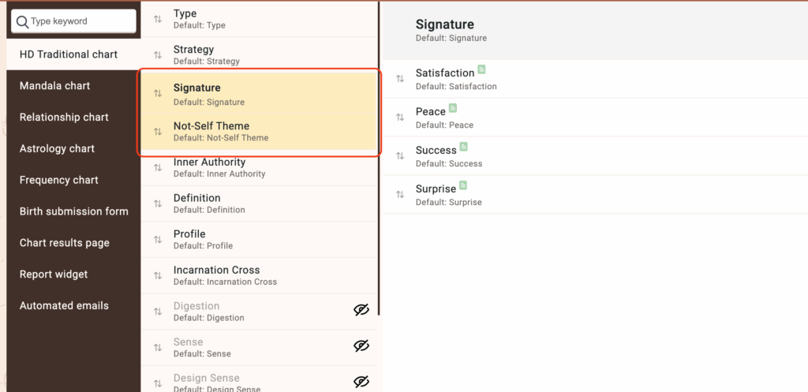Viewport: 808px width, 392px height.
Task: Click the Type keyword search field
Action: (79, 21)
